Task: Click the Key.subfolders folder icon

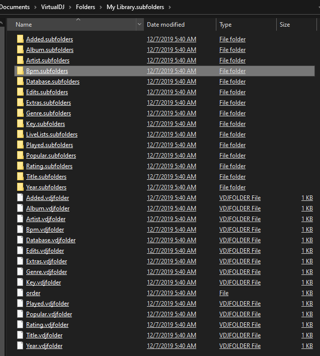Action: coord(20,124)
